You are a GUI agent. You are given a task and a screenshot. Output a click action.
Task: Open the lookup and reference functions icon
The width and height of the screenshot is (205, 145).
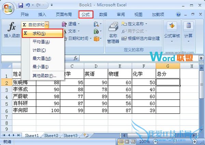pos(97,24)
